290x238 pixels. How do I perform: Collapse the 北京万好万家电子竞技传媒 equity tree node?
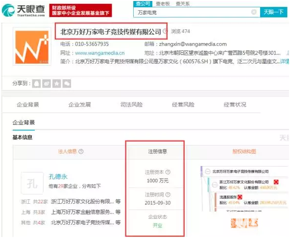coord(208,171)
